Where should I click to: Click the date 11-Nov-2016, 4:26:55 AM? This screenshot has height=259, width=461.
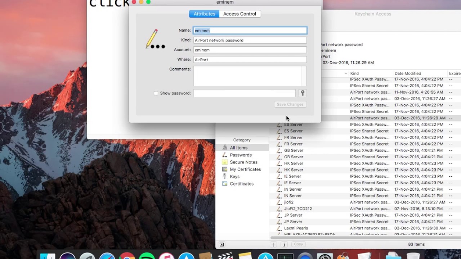click(419, 92)
